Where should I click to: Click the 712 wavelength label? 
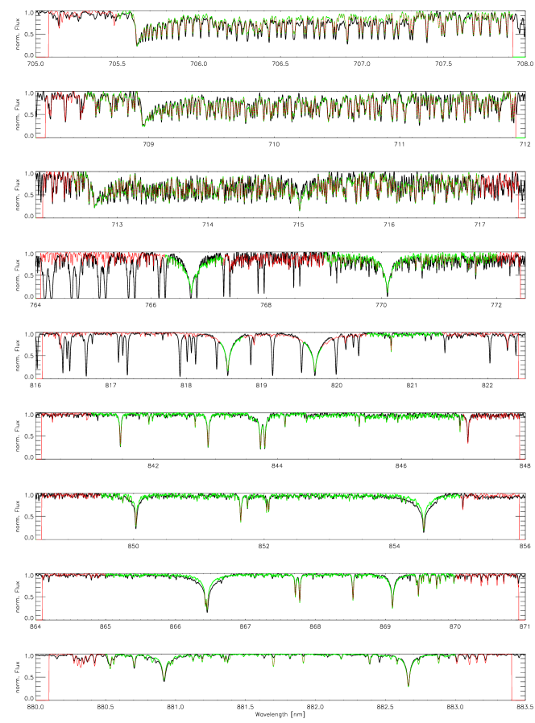pos(525,144)
